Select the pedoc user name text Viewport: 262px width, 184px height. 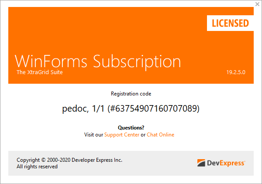(76, 109)
